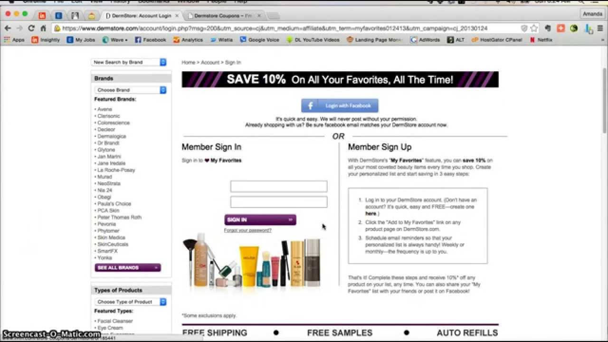The image size is (608, 342).
Task: Go back with browser back arrow
Action: click(8, 28)
